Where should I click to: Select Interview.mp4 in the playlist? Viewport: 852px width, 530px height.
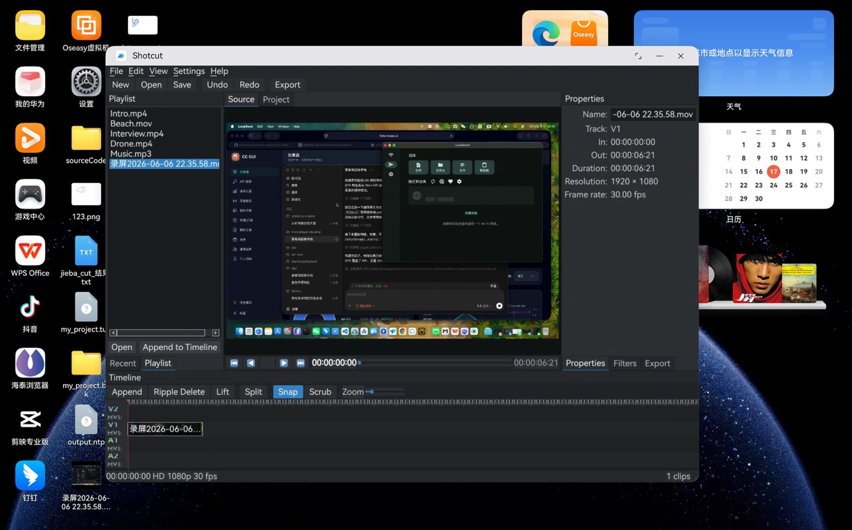pyautogui.click(x=136, y=134)
